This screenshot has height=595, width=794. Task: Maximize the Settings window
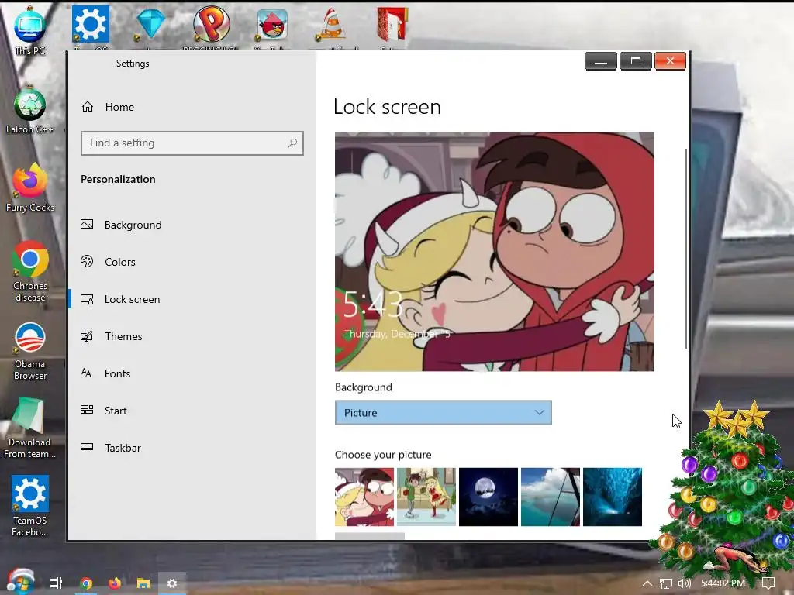point(636,61)
